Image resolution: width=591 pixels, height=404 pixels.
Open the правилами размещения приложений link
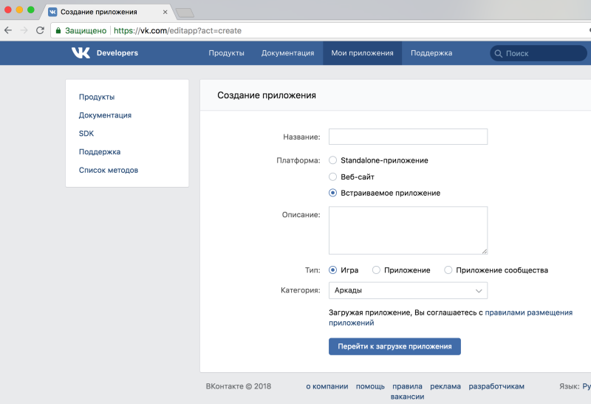pyautogui.click(x=528, y=312)
